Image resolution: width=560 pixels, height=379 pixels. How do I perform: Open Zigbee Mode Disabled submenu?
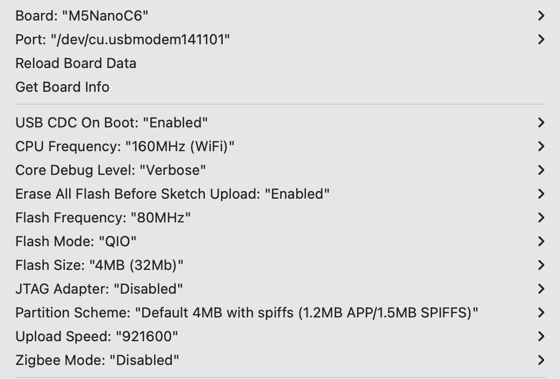click(x=97, y=360)
